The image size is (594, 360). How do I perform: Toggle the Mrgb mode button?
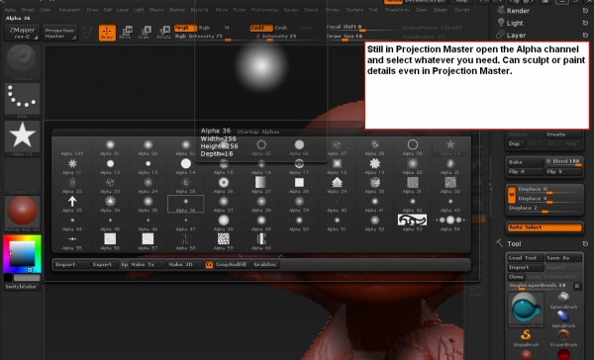(185, 28)
